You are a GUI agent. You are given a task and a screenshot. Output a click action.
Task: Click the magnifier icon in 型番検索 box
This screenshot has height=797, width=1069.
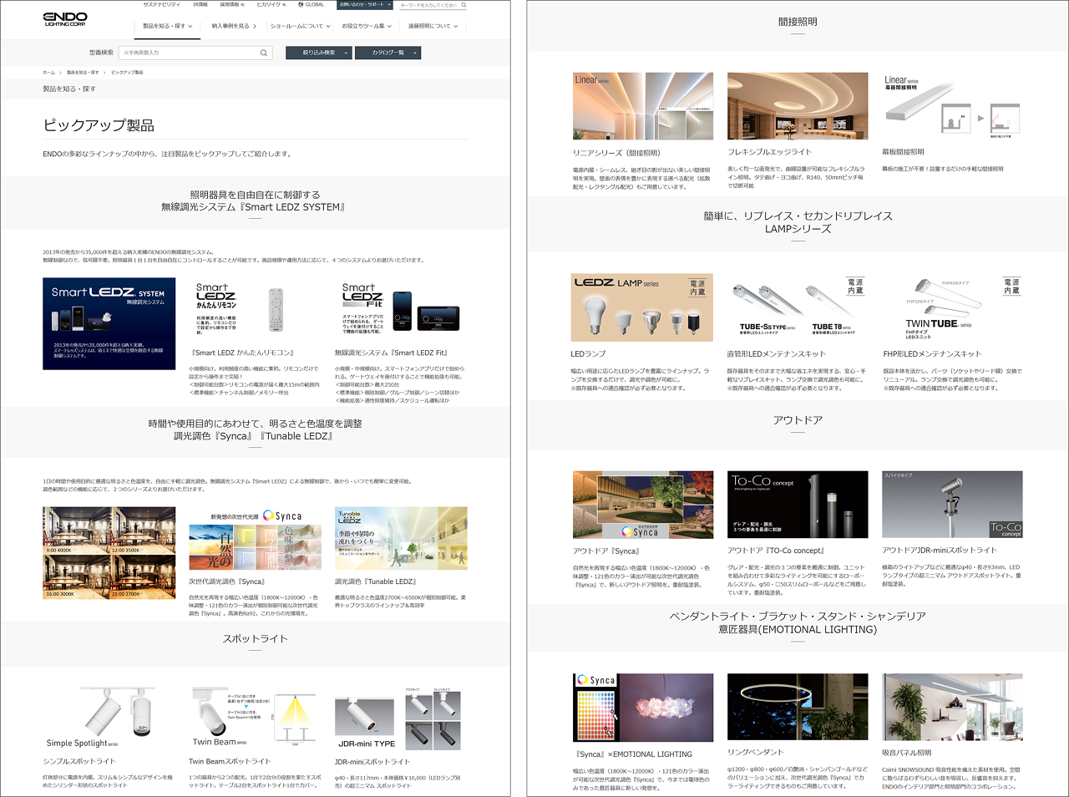[x=264, y=53]
